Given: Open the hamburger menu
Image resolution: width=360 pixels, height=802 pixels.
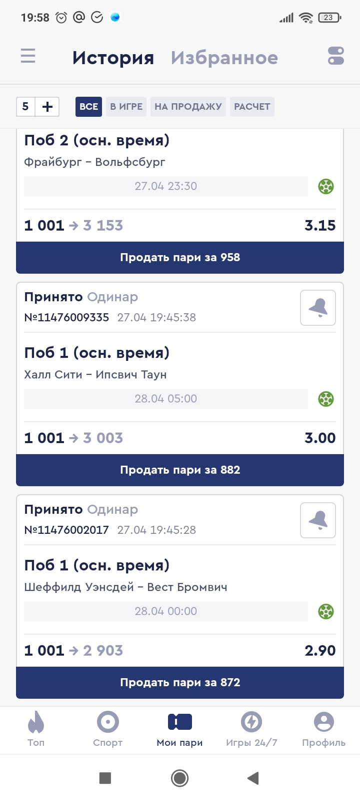Looking at the screenshot, I should 28,56.
